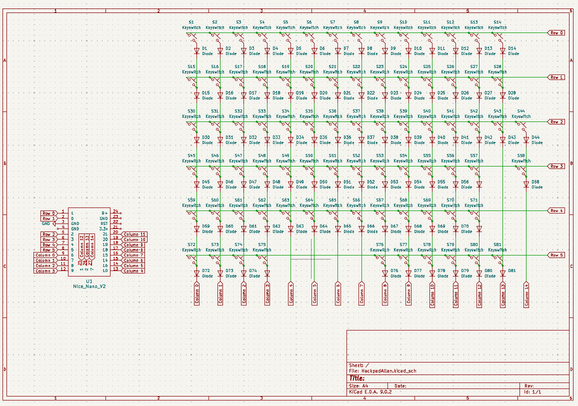Select the vertical Column 13 label below the matrix

point(503,294)
